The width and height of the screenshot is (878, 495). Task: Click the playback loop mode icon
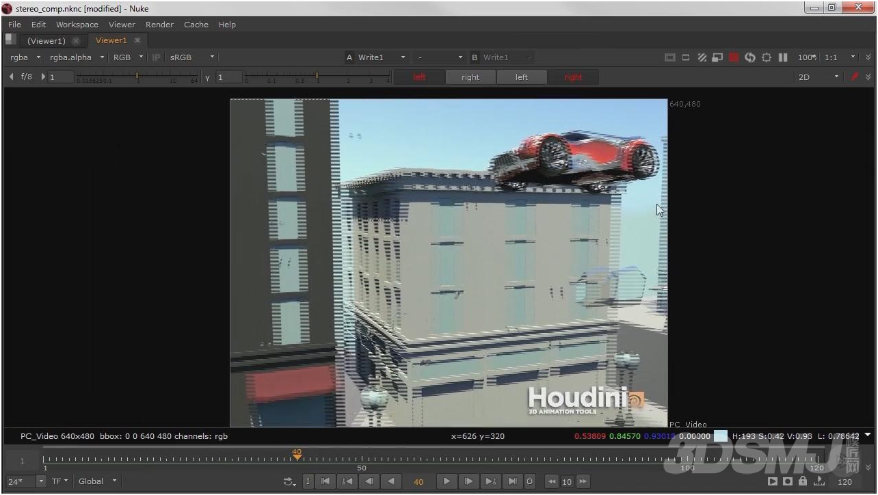click(289, 481)
